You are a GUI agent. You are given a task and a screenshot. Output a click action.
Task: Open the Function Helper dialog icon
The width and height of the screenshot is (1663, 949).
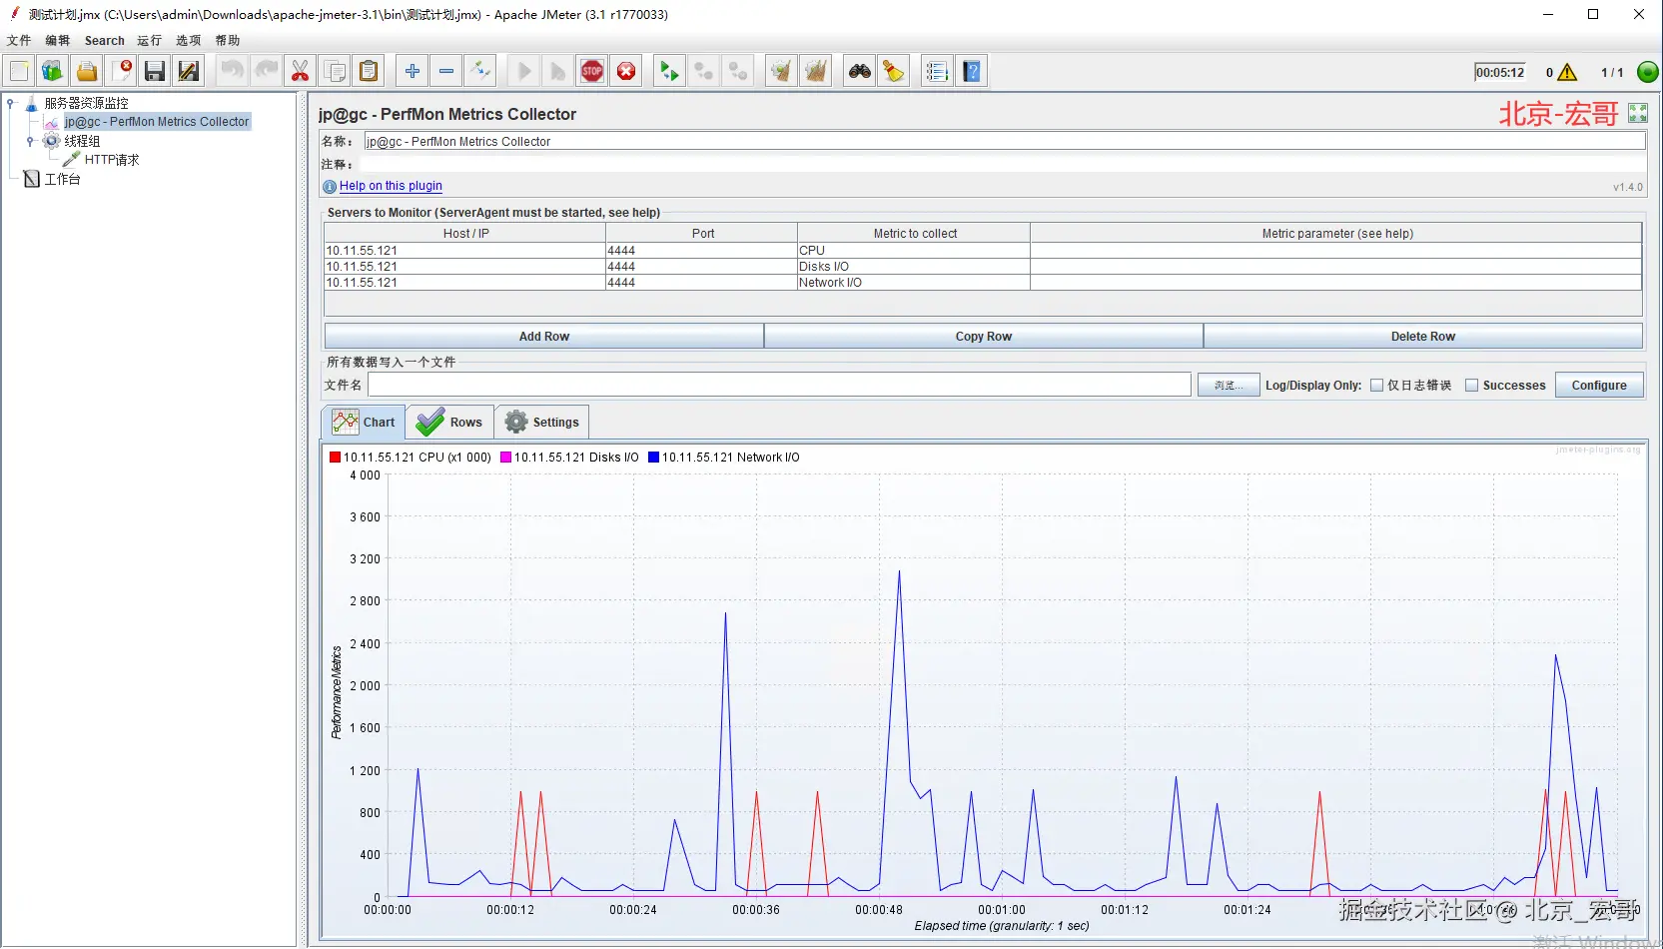937,71
